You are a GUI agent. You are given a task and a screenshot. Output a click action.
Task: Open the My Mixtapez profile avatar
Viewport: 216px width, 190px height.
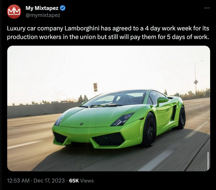point(14,12)
